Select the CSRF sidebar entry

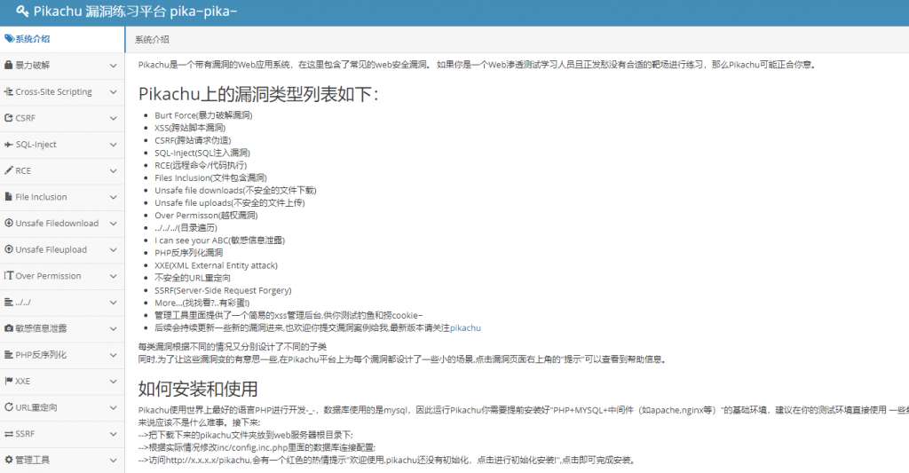point(62,118)
